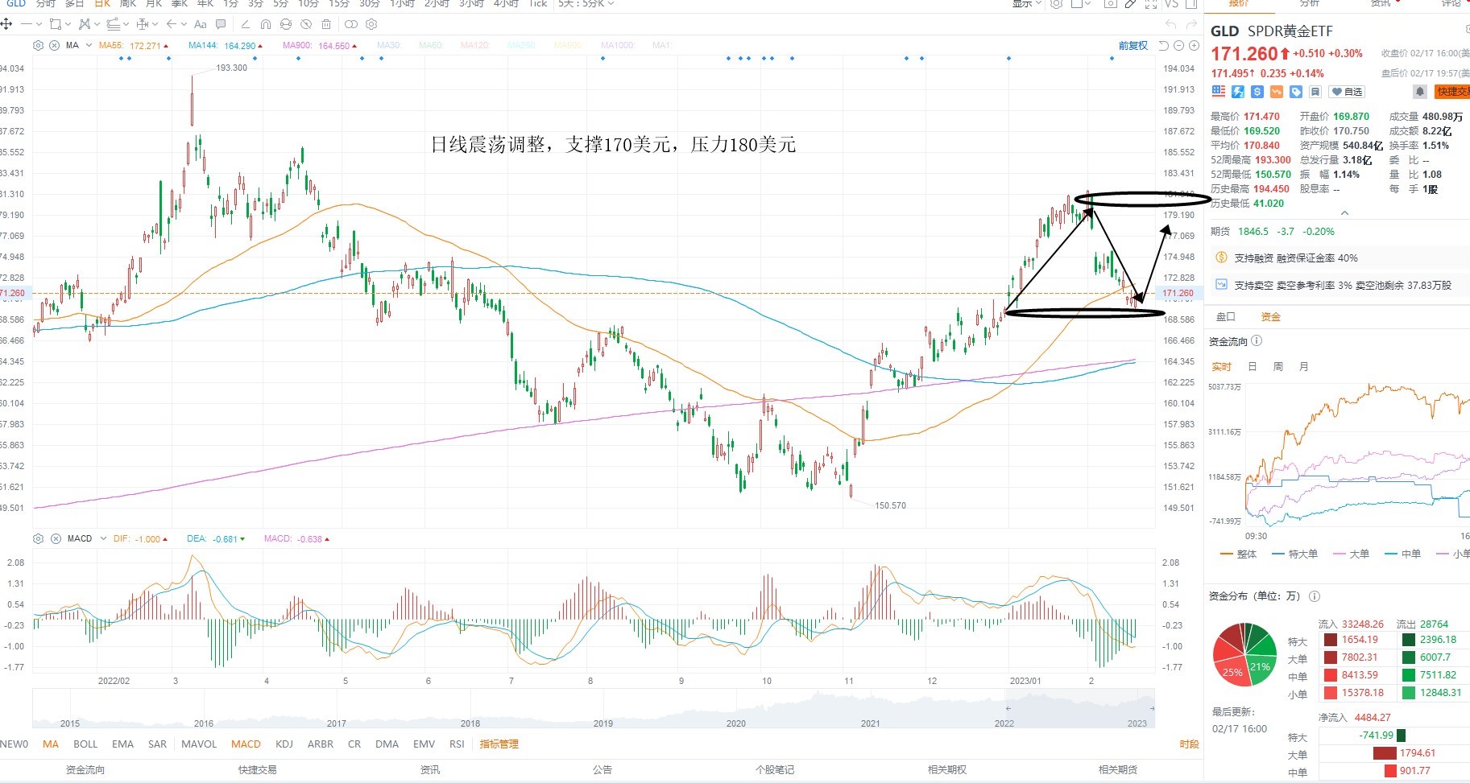Open the VS compare tool
The image size is (1470, 783).
pyautogui.click(x=1171, y=4)
